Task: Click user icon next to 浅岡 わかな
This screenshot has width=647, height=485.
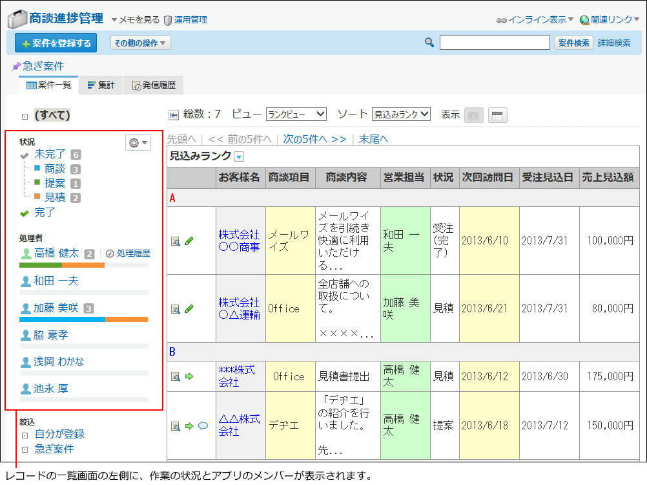Action: tap(26, 362)
